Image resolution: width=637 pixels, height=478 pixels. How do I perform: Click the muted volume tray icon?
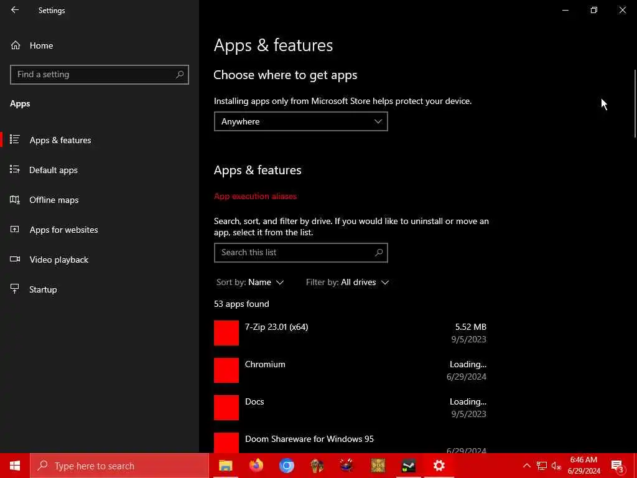point(556,466)
